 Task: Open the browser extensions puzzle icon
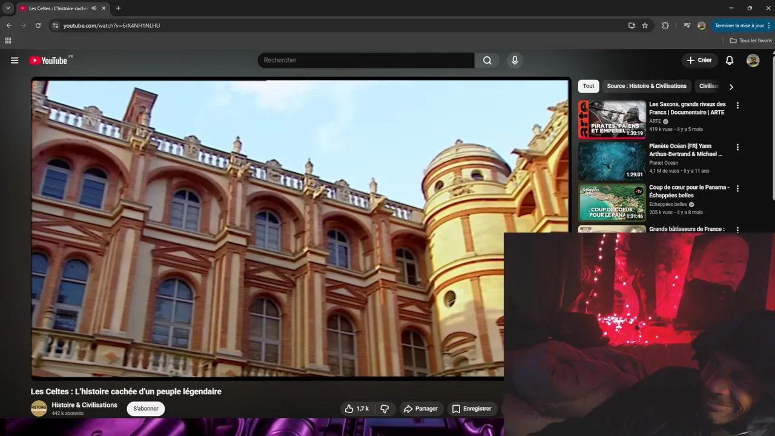pos(665,25)
